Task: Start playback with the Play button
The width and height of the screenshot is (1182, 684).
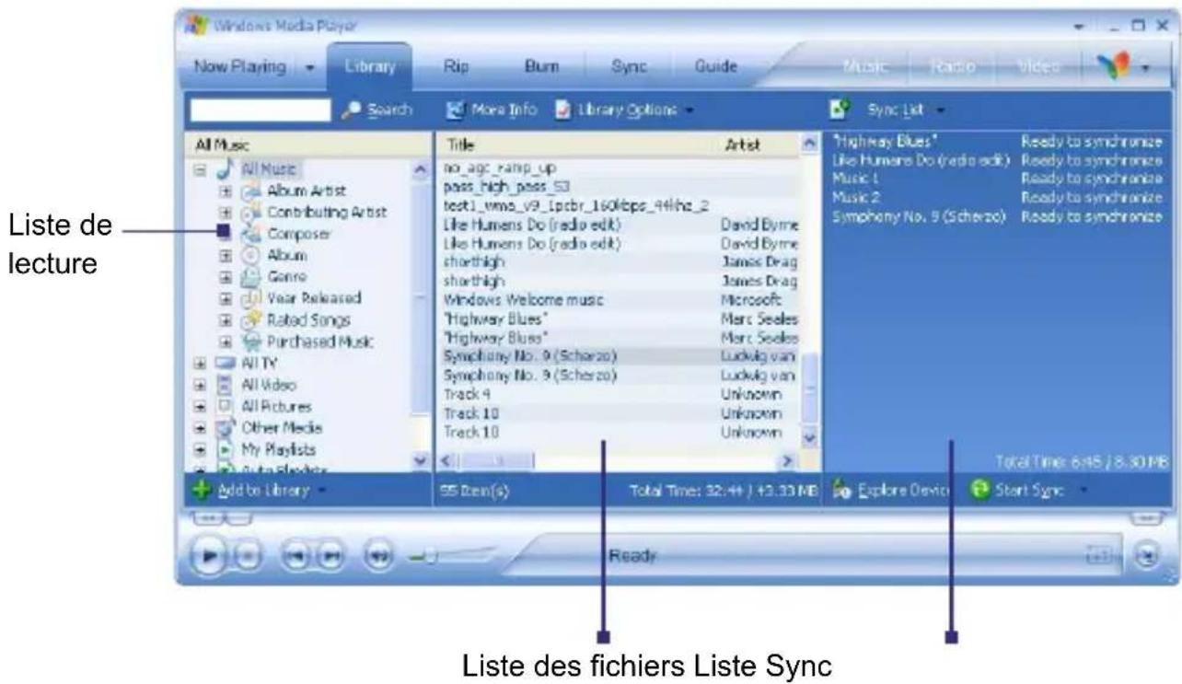Action: [209, 558]
